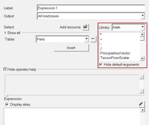Screen dimensions: 149x125
Task: Click the operator list scrollbar thumb
Action: 142,39
